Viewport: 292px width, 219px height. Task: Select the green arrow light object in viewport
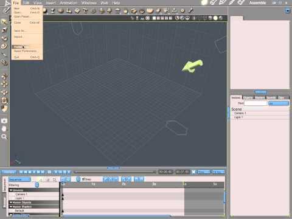tap(192, 66)
